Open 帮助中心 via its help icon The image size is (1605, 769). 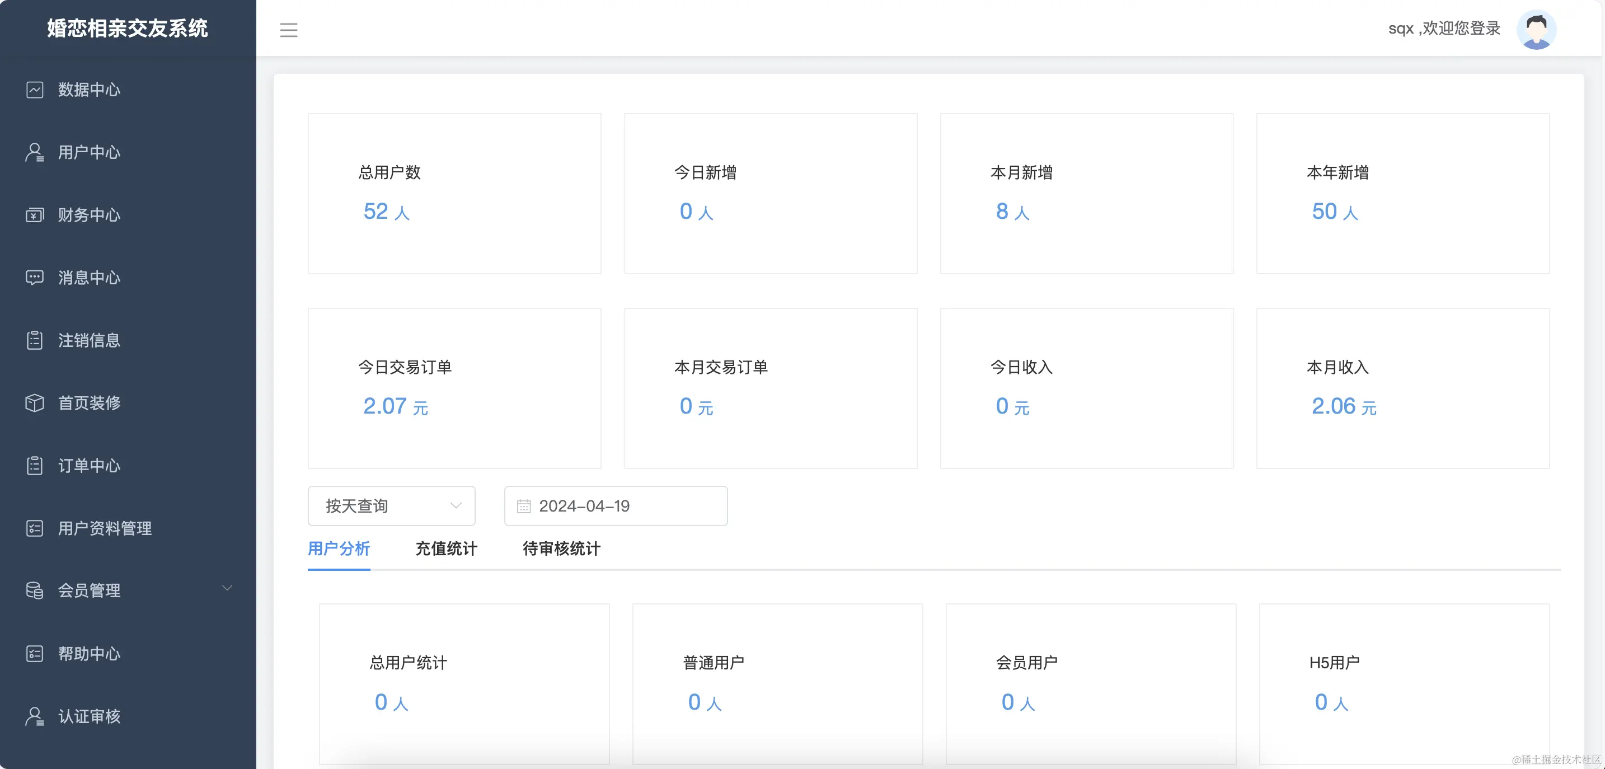click(34, 654)
